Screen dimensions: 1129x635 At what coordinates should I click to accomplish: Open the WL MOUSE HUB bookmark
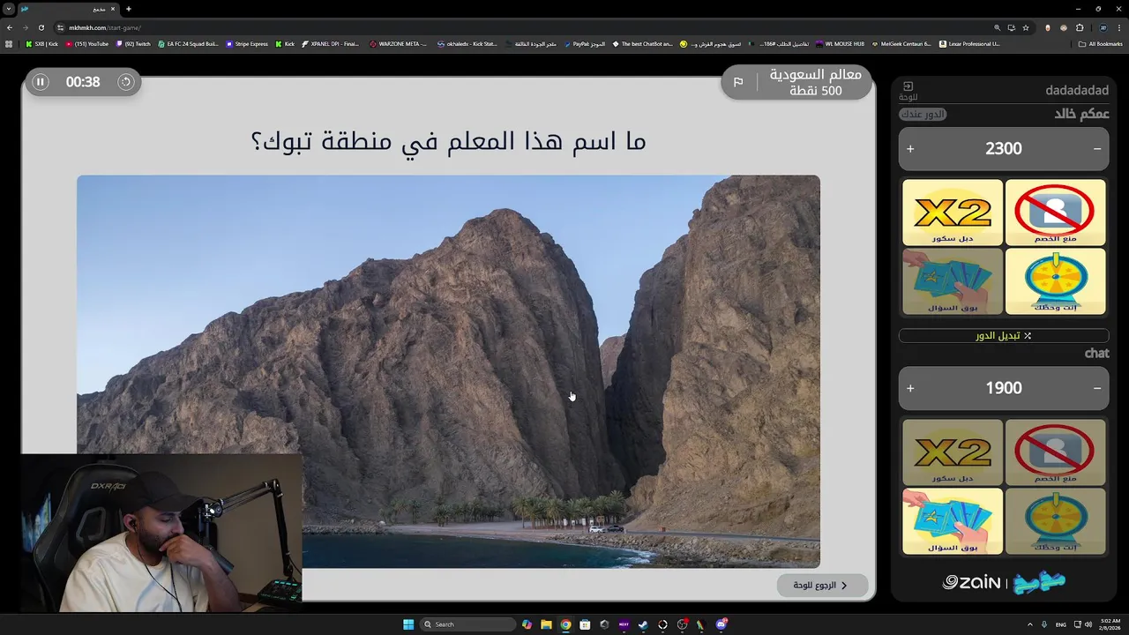pos(841,44)
